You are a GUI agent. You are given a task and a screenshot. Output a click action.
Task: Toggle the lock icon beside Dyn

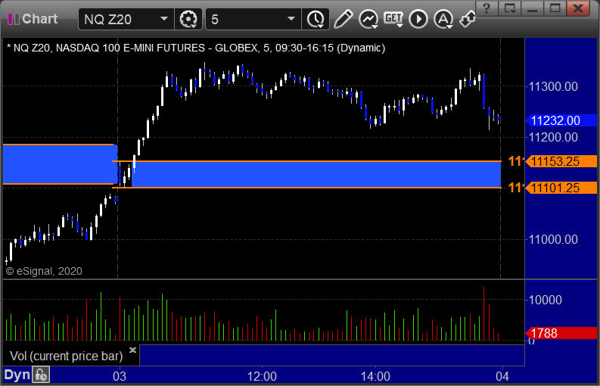(41, 375)
